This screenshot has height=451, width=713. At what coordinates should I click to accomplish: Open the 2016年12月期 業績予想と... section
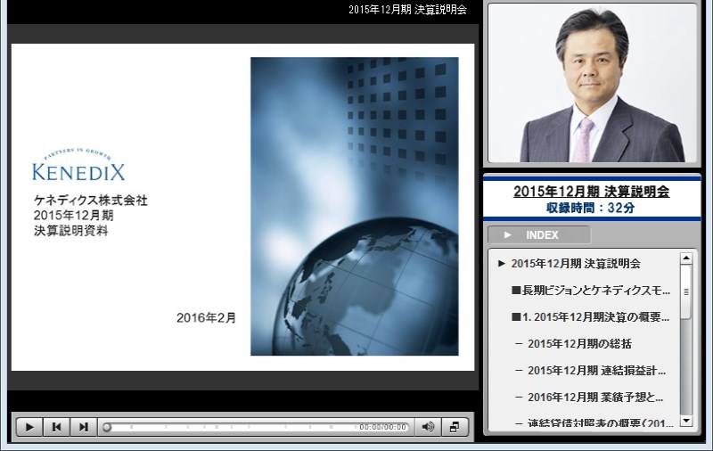pyautogui.click(x=595, y=398)
